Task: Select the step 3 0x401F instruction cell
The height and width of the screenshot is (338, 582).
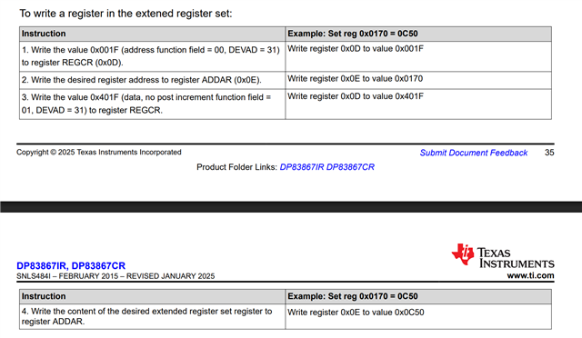Action: click(152, 104)
